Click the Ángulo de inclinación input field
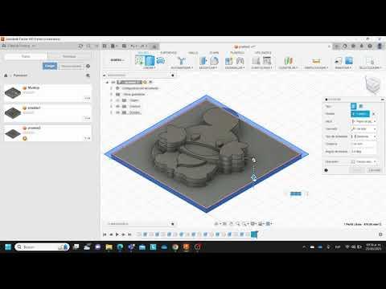386x289 pixels. pos(363,151)
